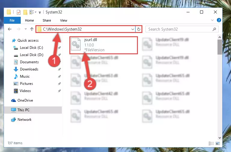Screen dimensions: 231x152
Task: Select OneDrive in navigation pane
Action: 25,100
